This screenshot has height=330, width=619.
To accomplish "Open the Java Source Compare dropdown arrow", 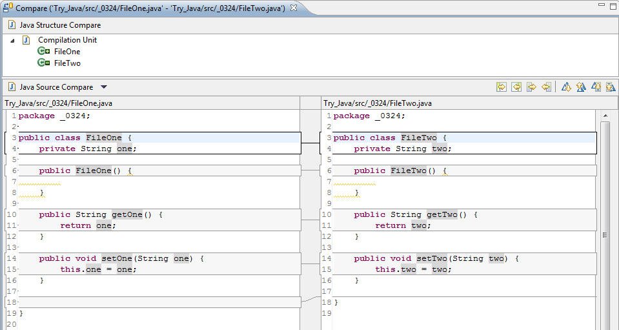I will (103, 87).
